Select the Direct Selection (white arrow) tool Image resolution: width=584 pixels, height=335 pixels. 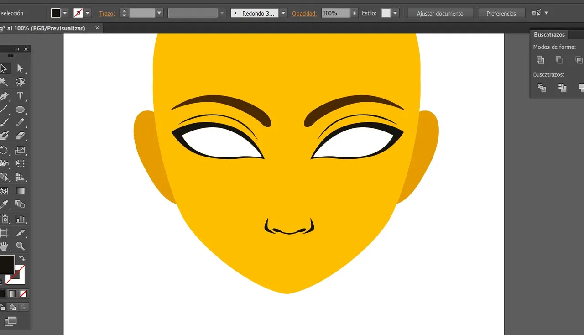click(x=20, y=68)
